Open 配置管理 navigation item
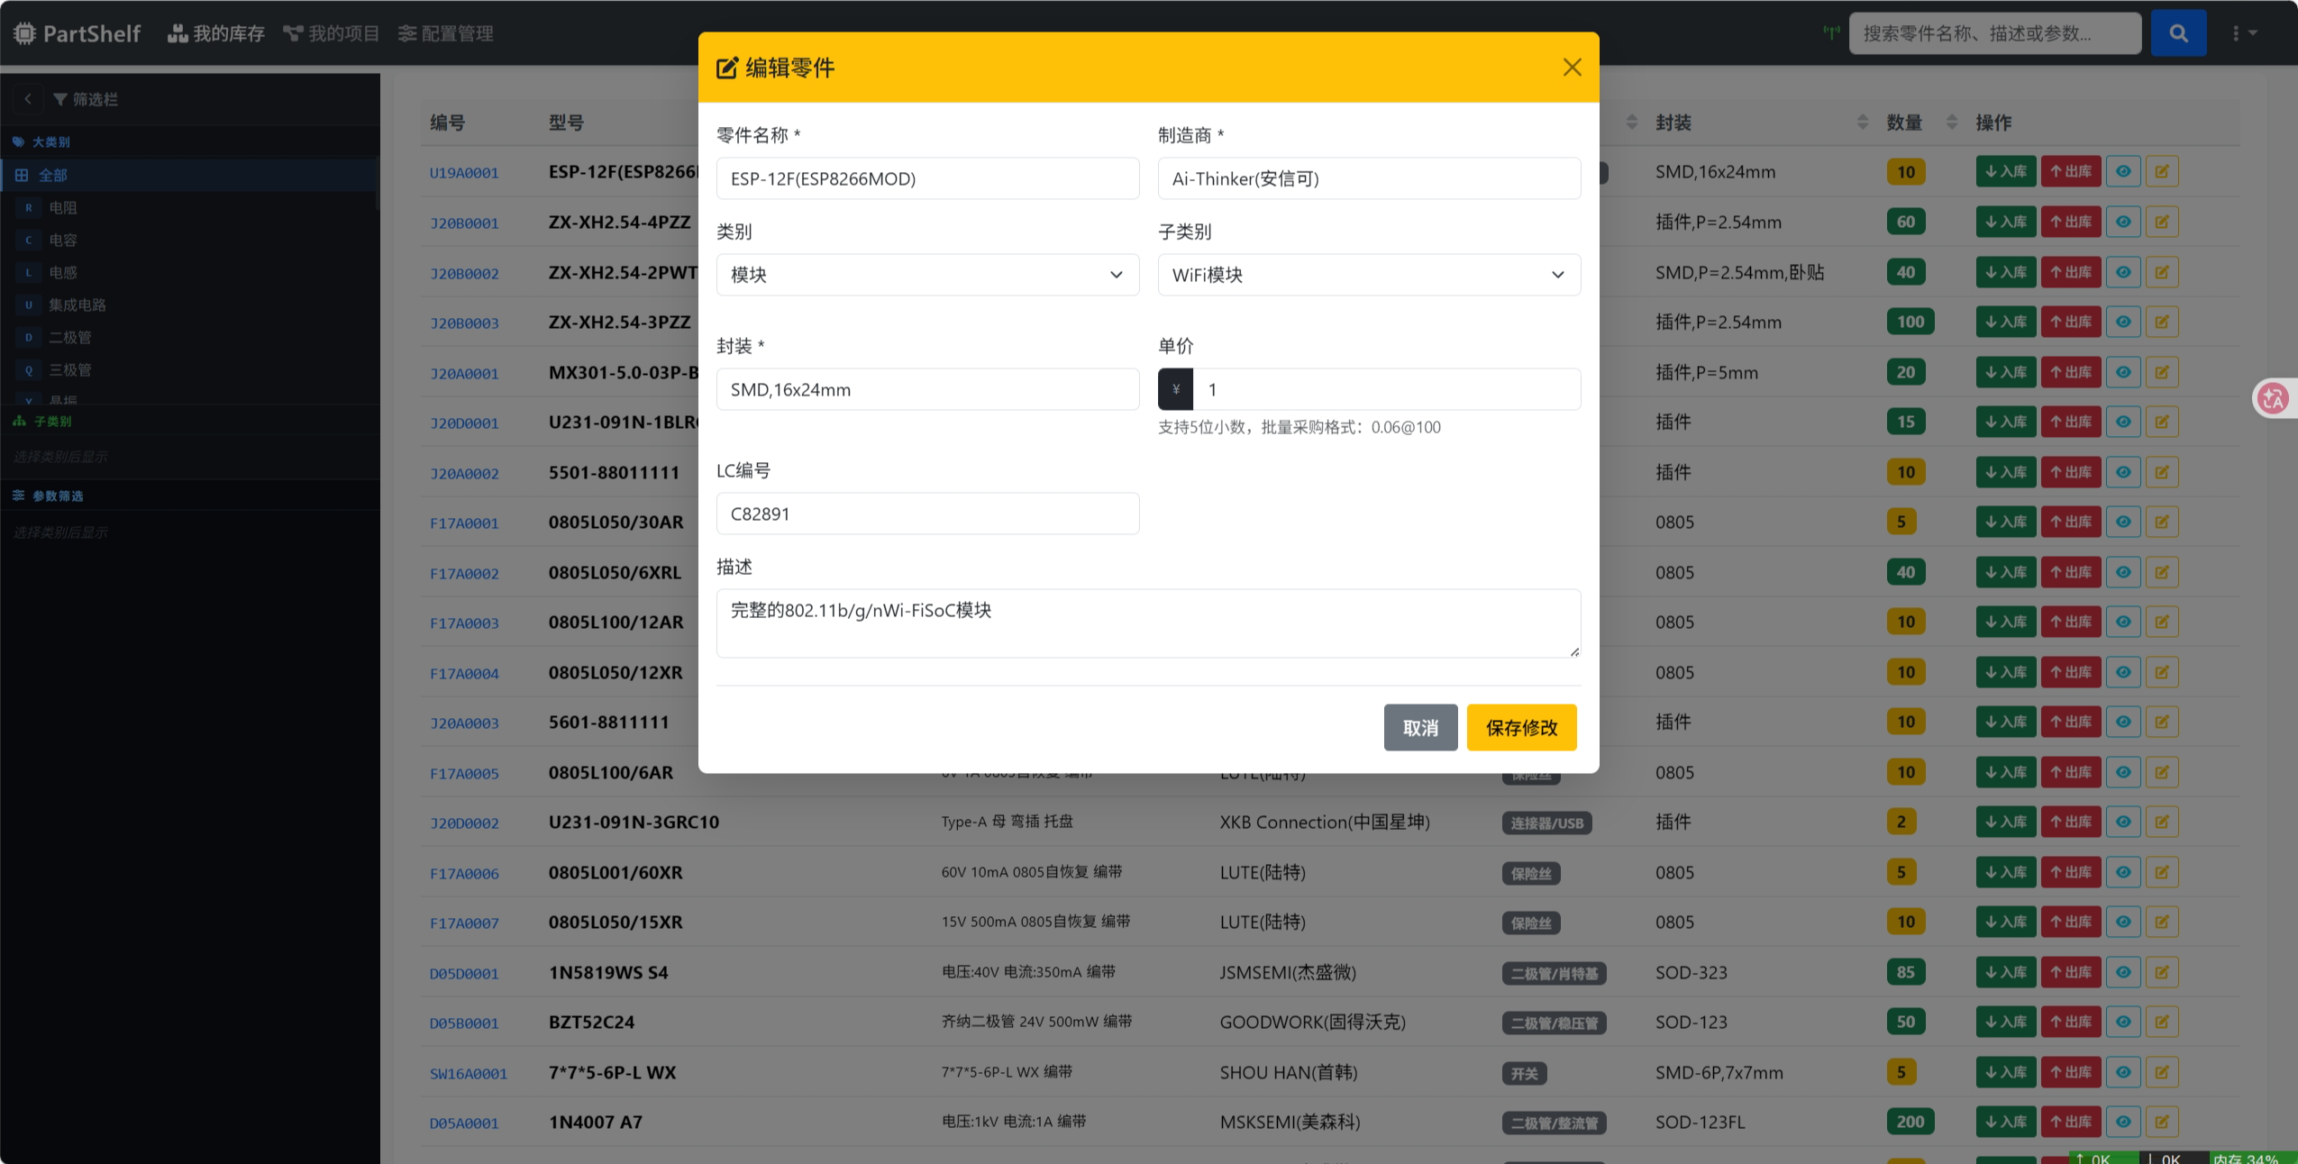 point(445,33)
